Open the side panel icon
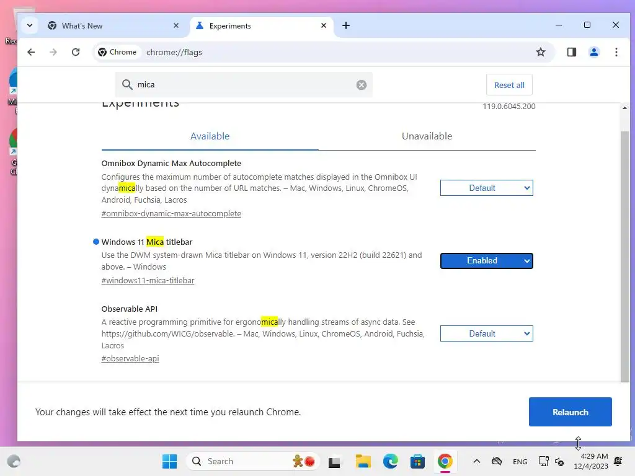The width and height of the screenshot is (635, 476). 571,52
